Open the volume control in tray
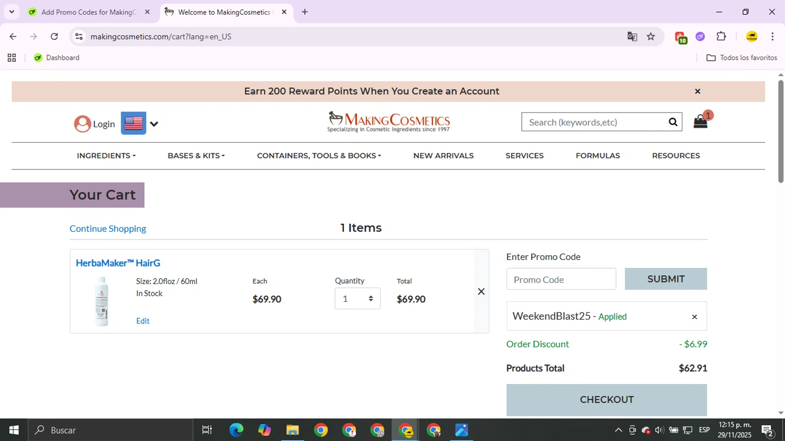Screen dimensions: 785x441 click(x=659, y=430)
